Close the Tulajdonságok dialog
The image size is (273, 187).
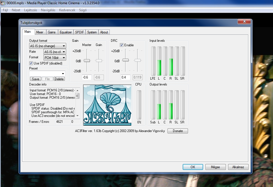[244, 21]
